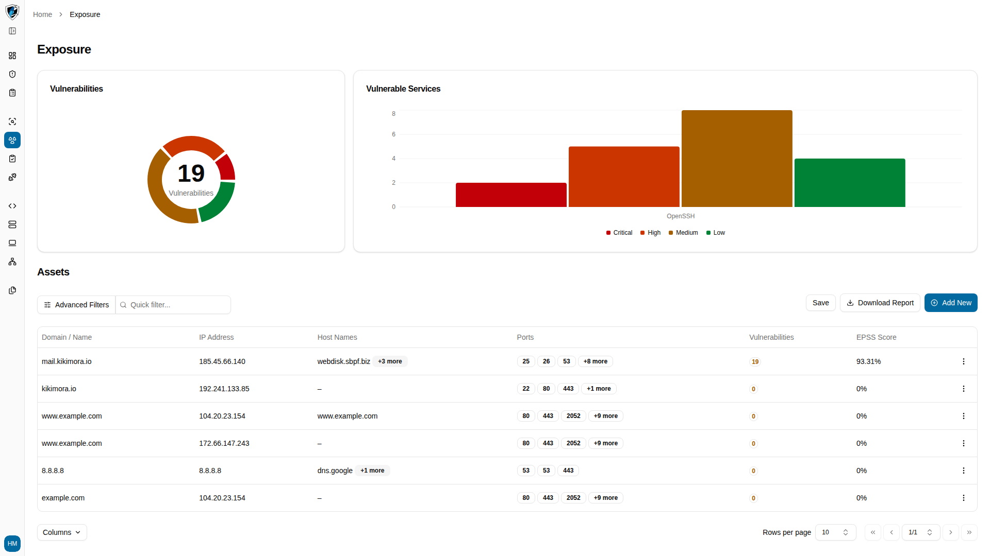
Task: Click the High orange bar in chart
Action: pyautogui.click(x=624, y=177)
